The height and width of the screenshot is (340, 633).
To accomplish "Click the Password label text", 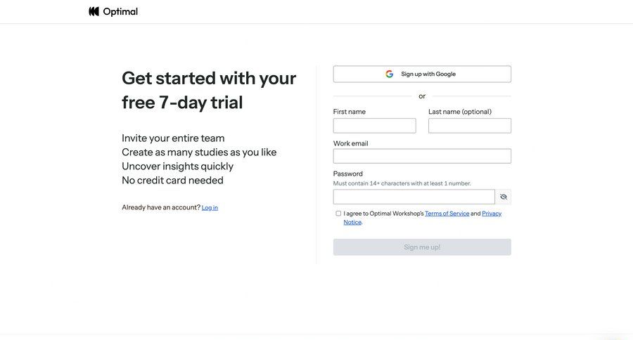I will (348, 174).
